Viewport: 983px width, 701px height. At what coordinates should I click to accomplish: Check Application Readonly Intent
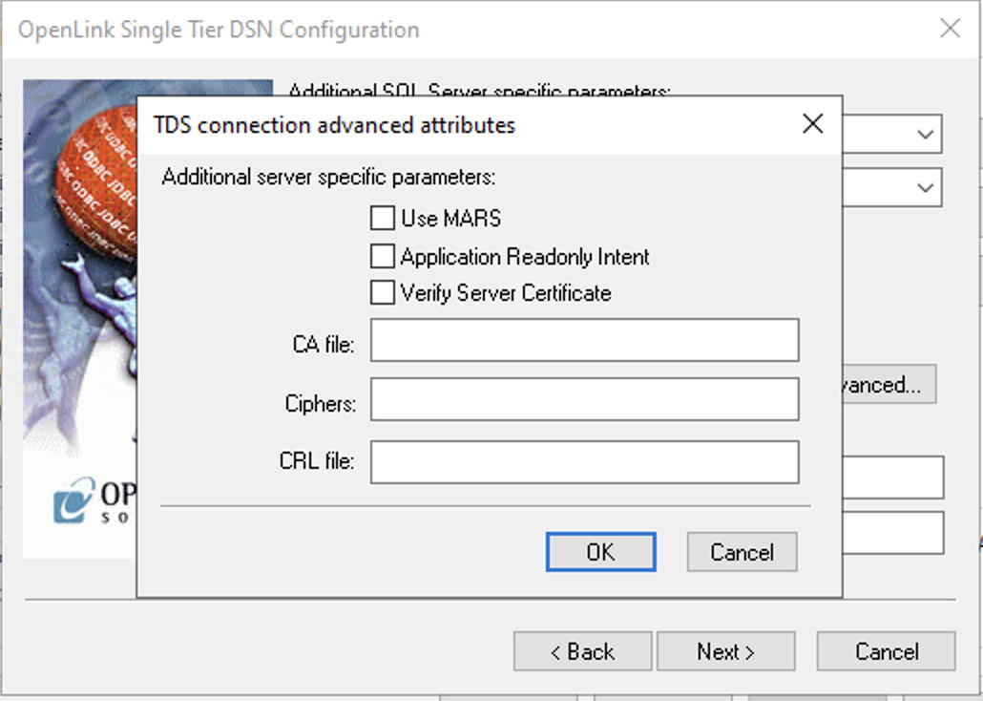[x=382, y=255]
